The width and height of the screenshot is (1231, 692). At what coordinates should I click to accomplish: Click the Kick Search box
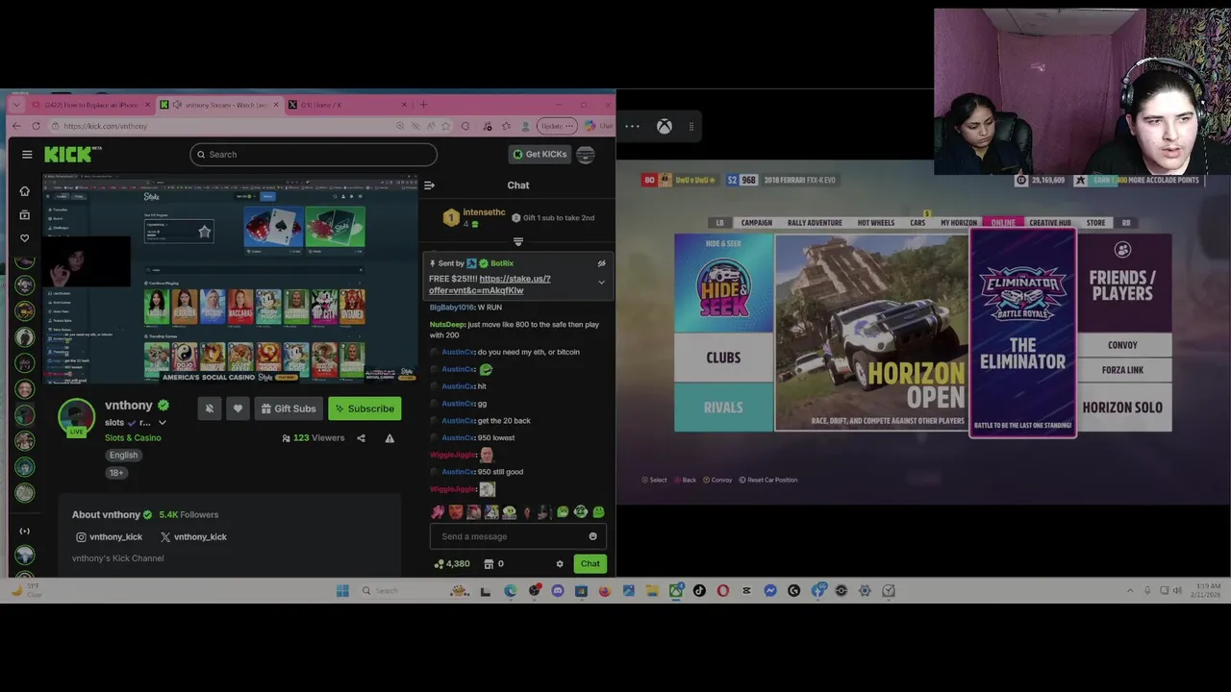click(x=314, y=154)
